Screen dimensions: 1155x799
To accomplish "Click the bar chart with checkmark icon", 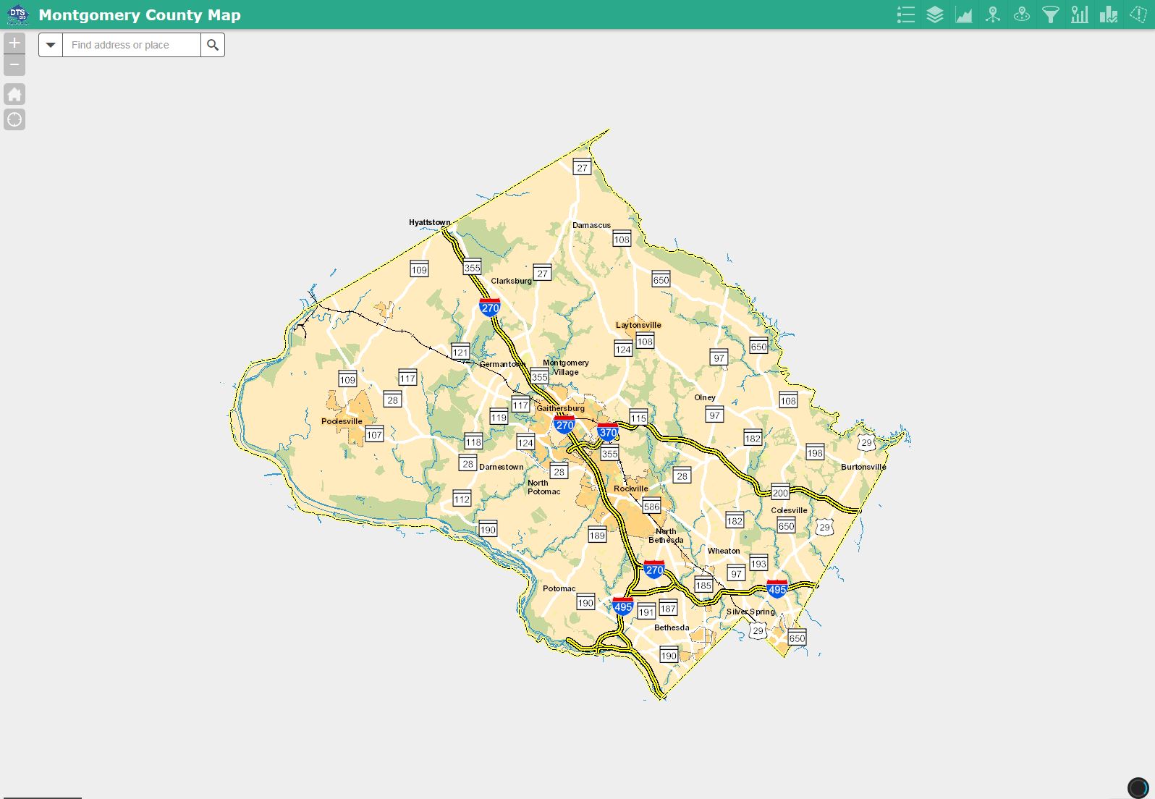I will (x=1108, y=14).
